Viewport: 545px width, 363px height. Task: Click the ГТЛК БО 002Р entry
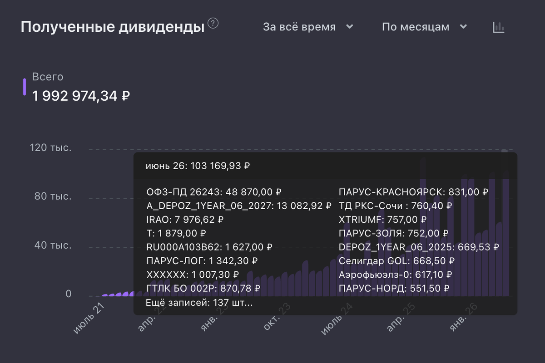[x=203, y=288]
